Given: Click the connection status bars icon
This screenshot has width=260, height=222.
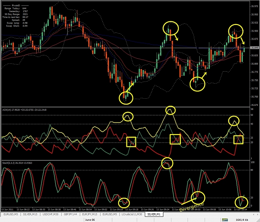Looking at the screenshot, I should pyautogui.click(x=225, y=220).
